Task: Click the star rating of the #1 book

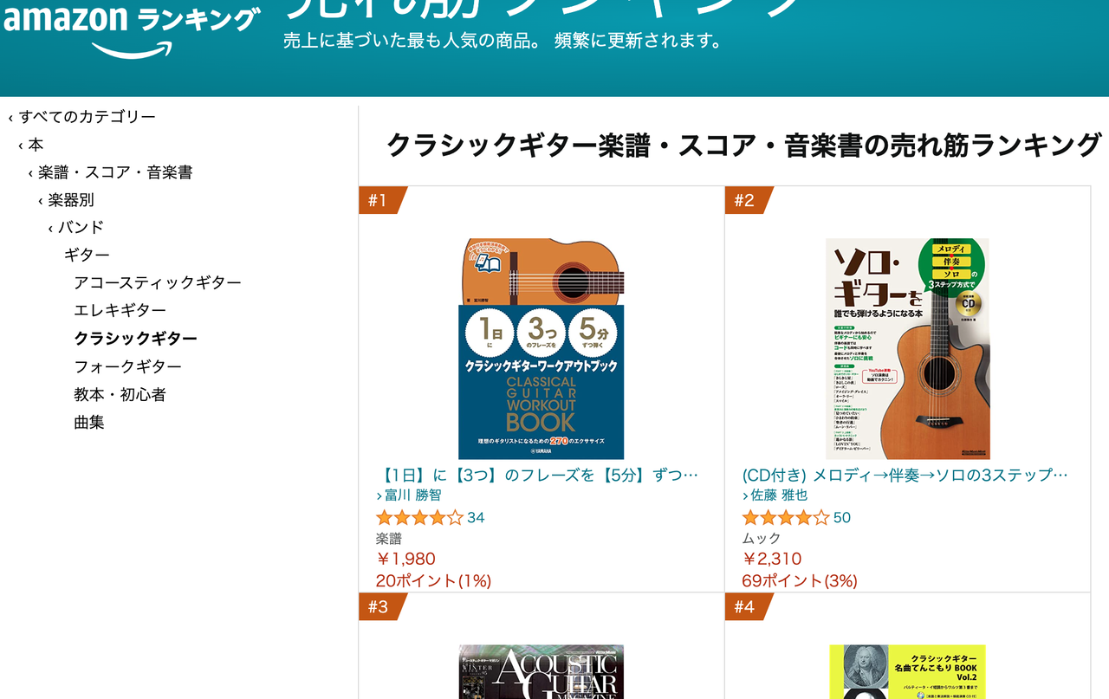Action: point(420,518)
